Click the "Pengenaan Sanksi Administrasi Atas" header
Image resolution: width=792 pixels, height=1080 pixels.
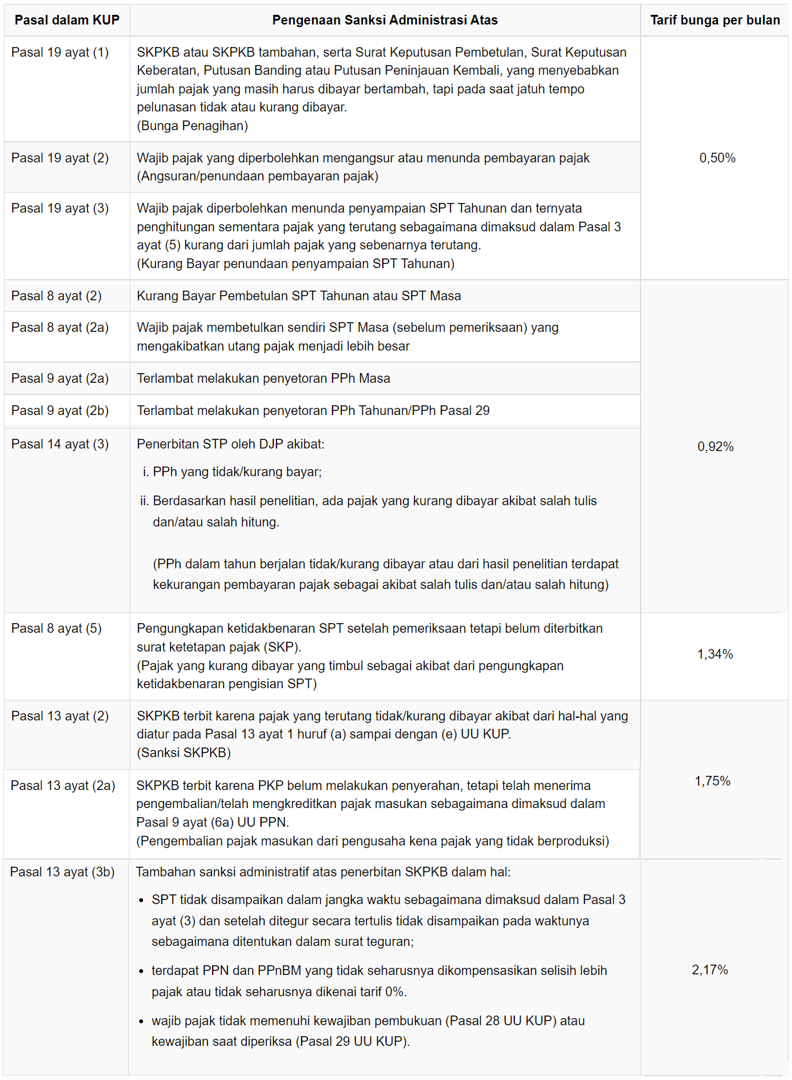(385, 20)
